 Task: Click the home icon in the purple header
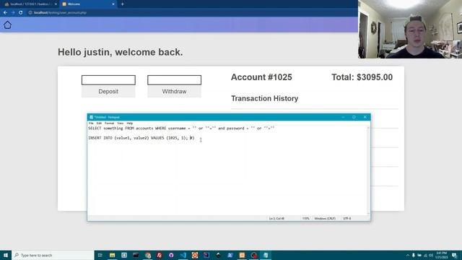7,25
